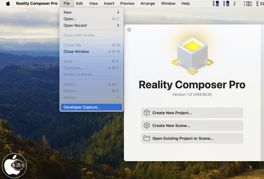Click the CPU usage meter in menu bar
264x179 pixels.
pos(216,4)
